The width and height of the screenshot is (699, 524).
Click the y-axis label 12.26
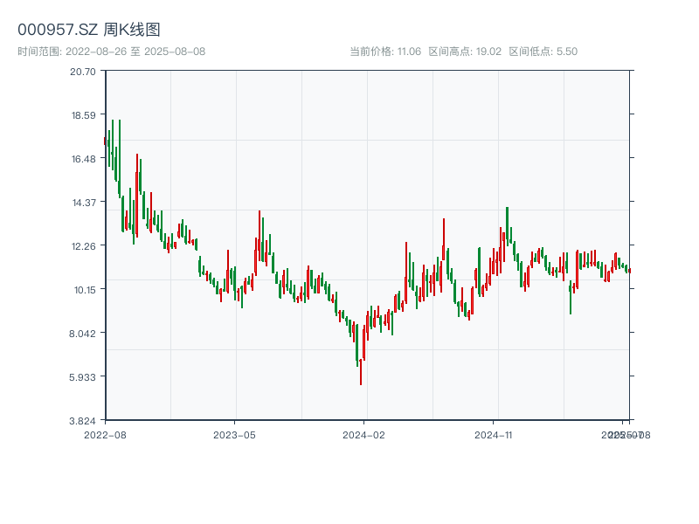(x=83, y=246)
